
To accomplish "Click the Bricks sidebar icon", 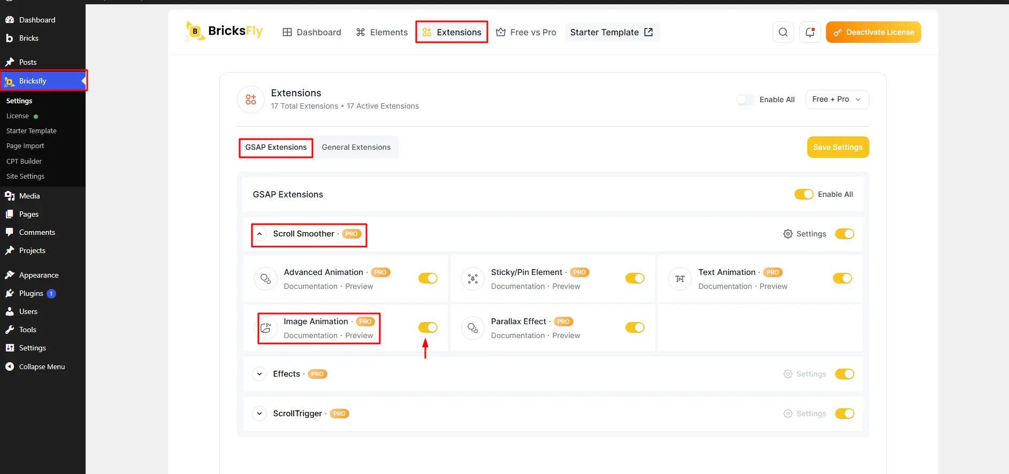I will [x=10, y=38].
